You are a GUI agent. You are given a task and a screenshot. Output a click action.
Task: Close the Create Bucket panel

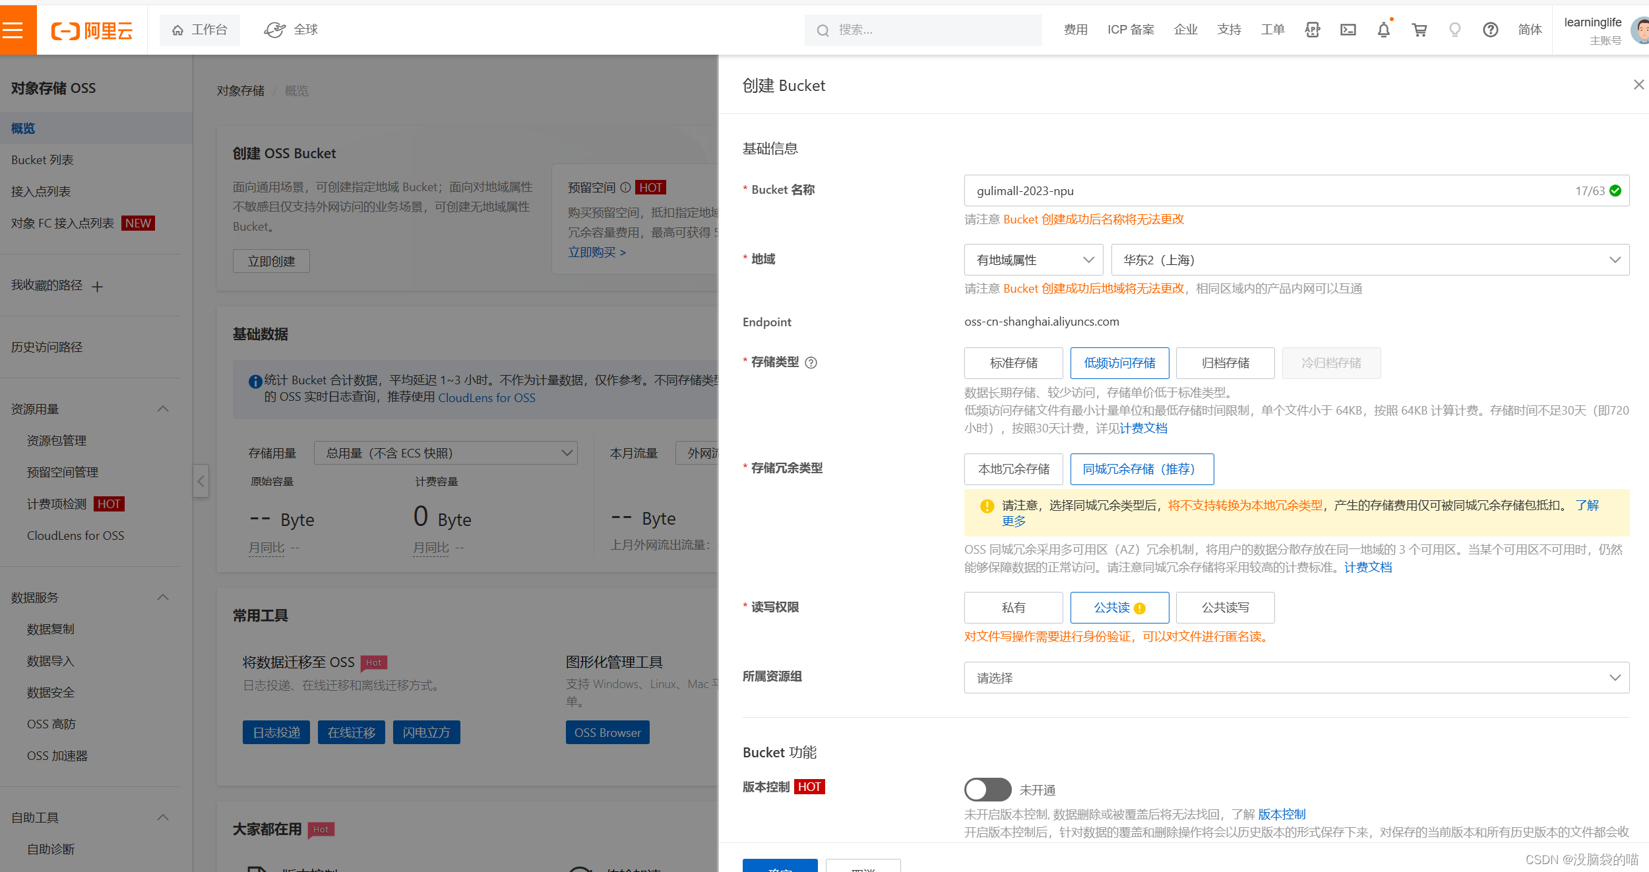(1638, 85)
